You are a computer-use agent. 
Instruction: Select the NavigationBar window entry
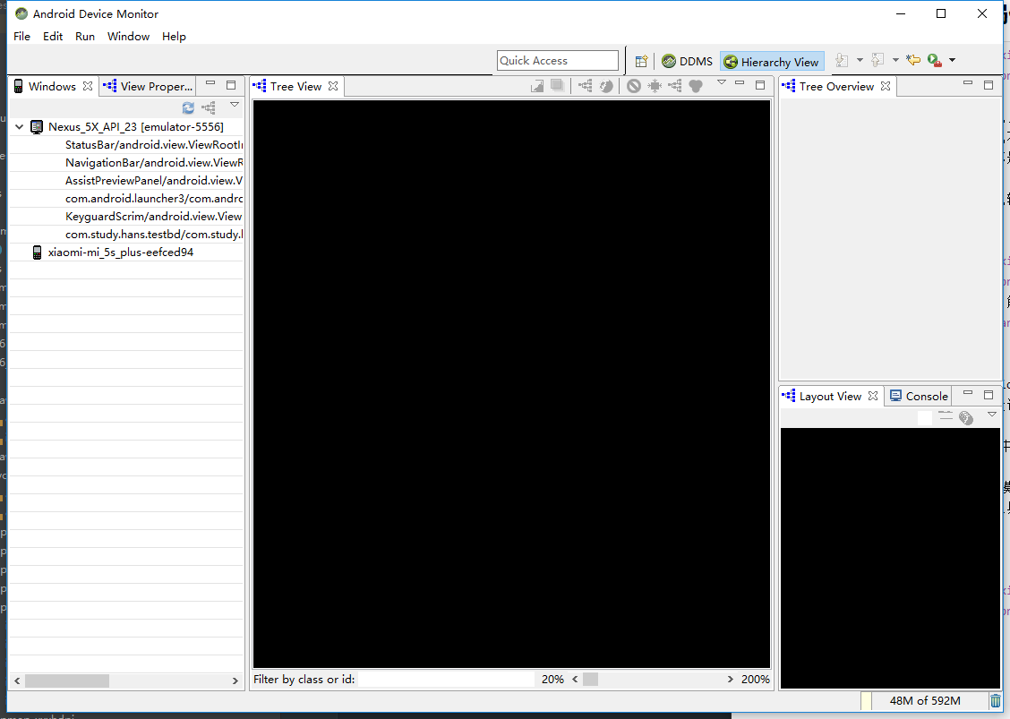click(154, 163)
